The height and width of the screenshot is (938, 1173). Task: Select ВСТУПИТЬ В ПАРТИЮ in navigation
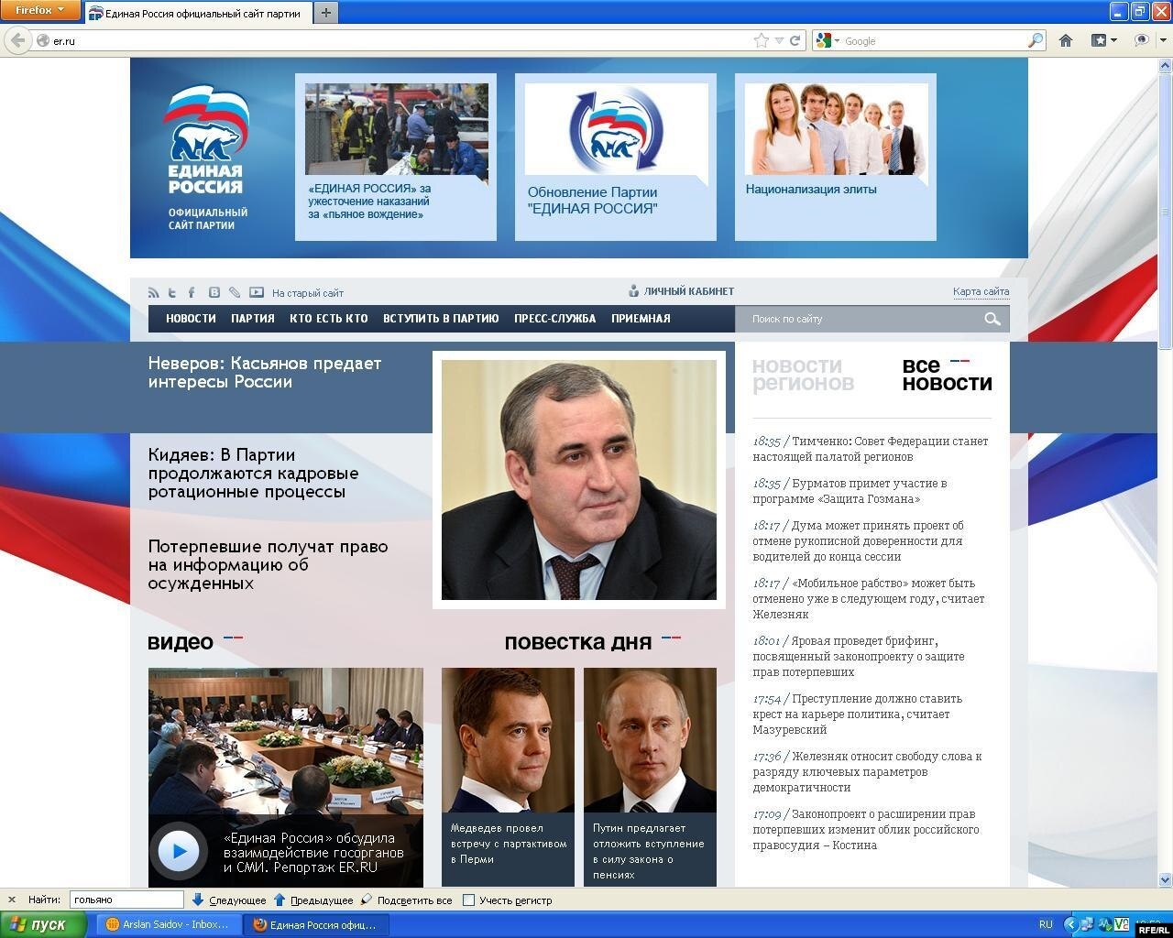coord(441,319)
